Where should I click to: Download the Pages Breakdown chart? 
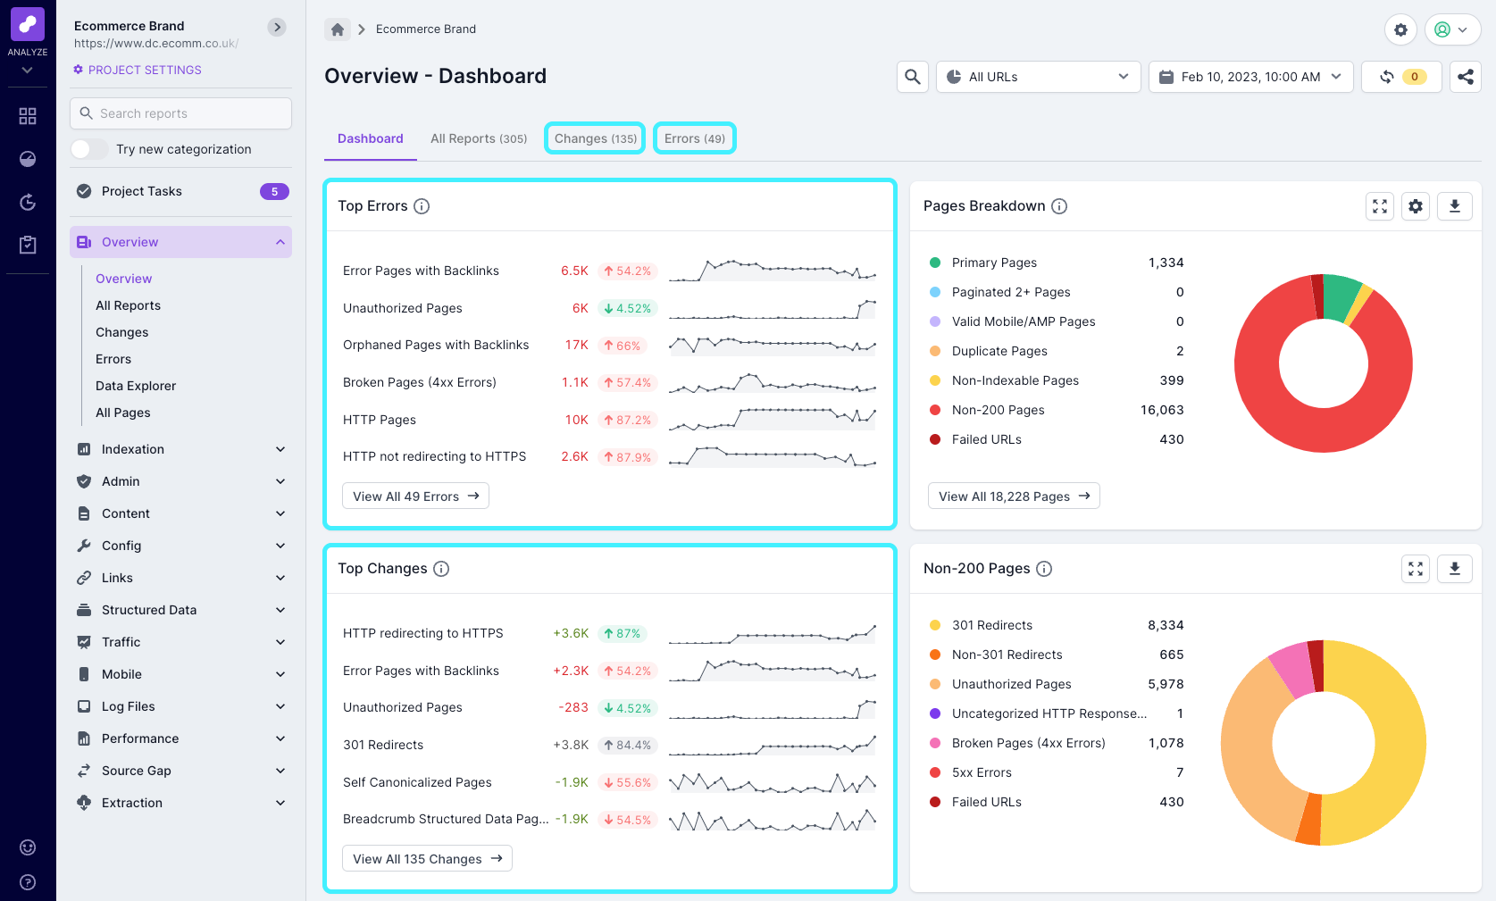click(1454, 206)
